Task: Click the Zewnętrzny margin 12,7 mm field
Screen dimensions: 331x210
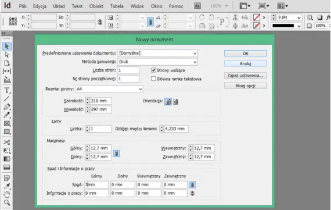Action: tap(204, 156)
